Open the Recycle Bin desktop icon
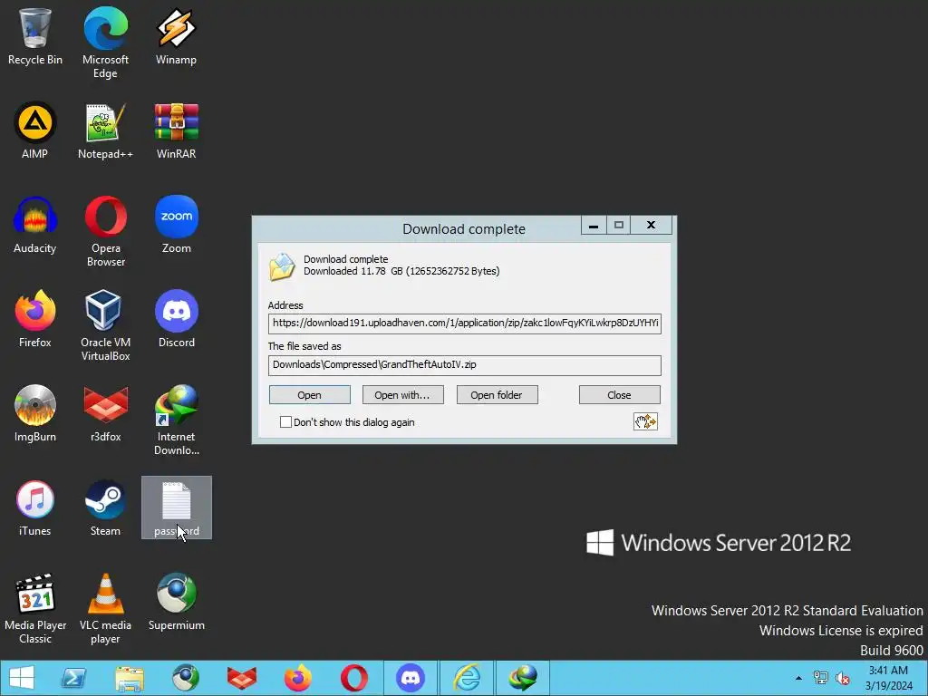The width and height of the screenshot is (928, 696). [35, 35]
